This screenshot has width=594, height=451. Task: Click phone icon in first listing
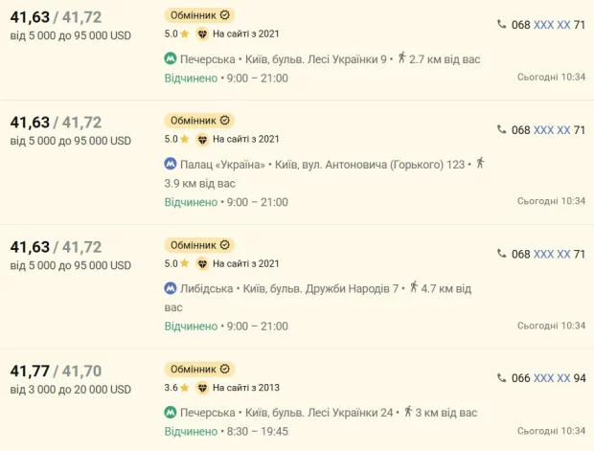(502, 24)
